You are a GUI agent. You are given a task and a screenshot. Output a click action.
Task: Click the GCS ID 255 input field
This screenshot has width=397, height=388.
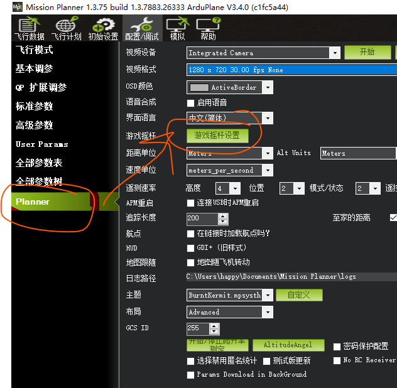click(x=198, y=328)
